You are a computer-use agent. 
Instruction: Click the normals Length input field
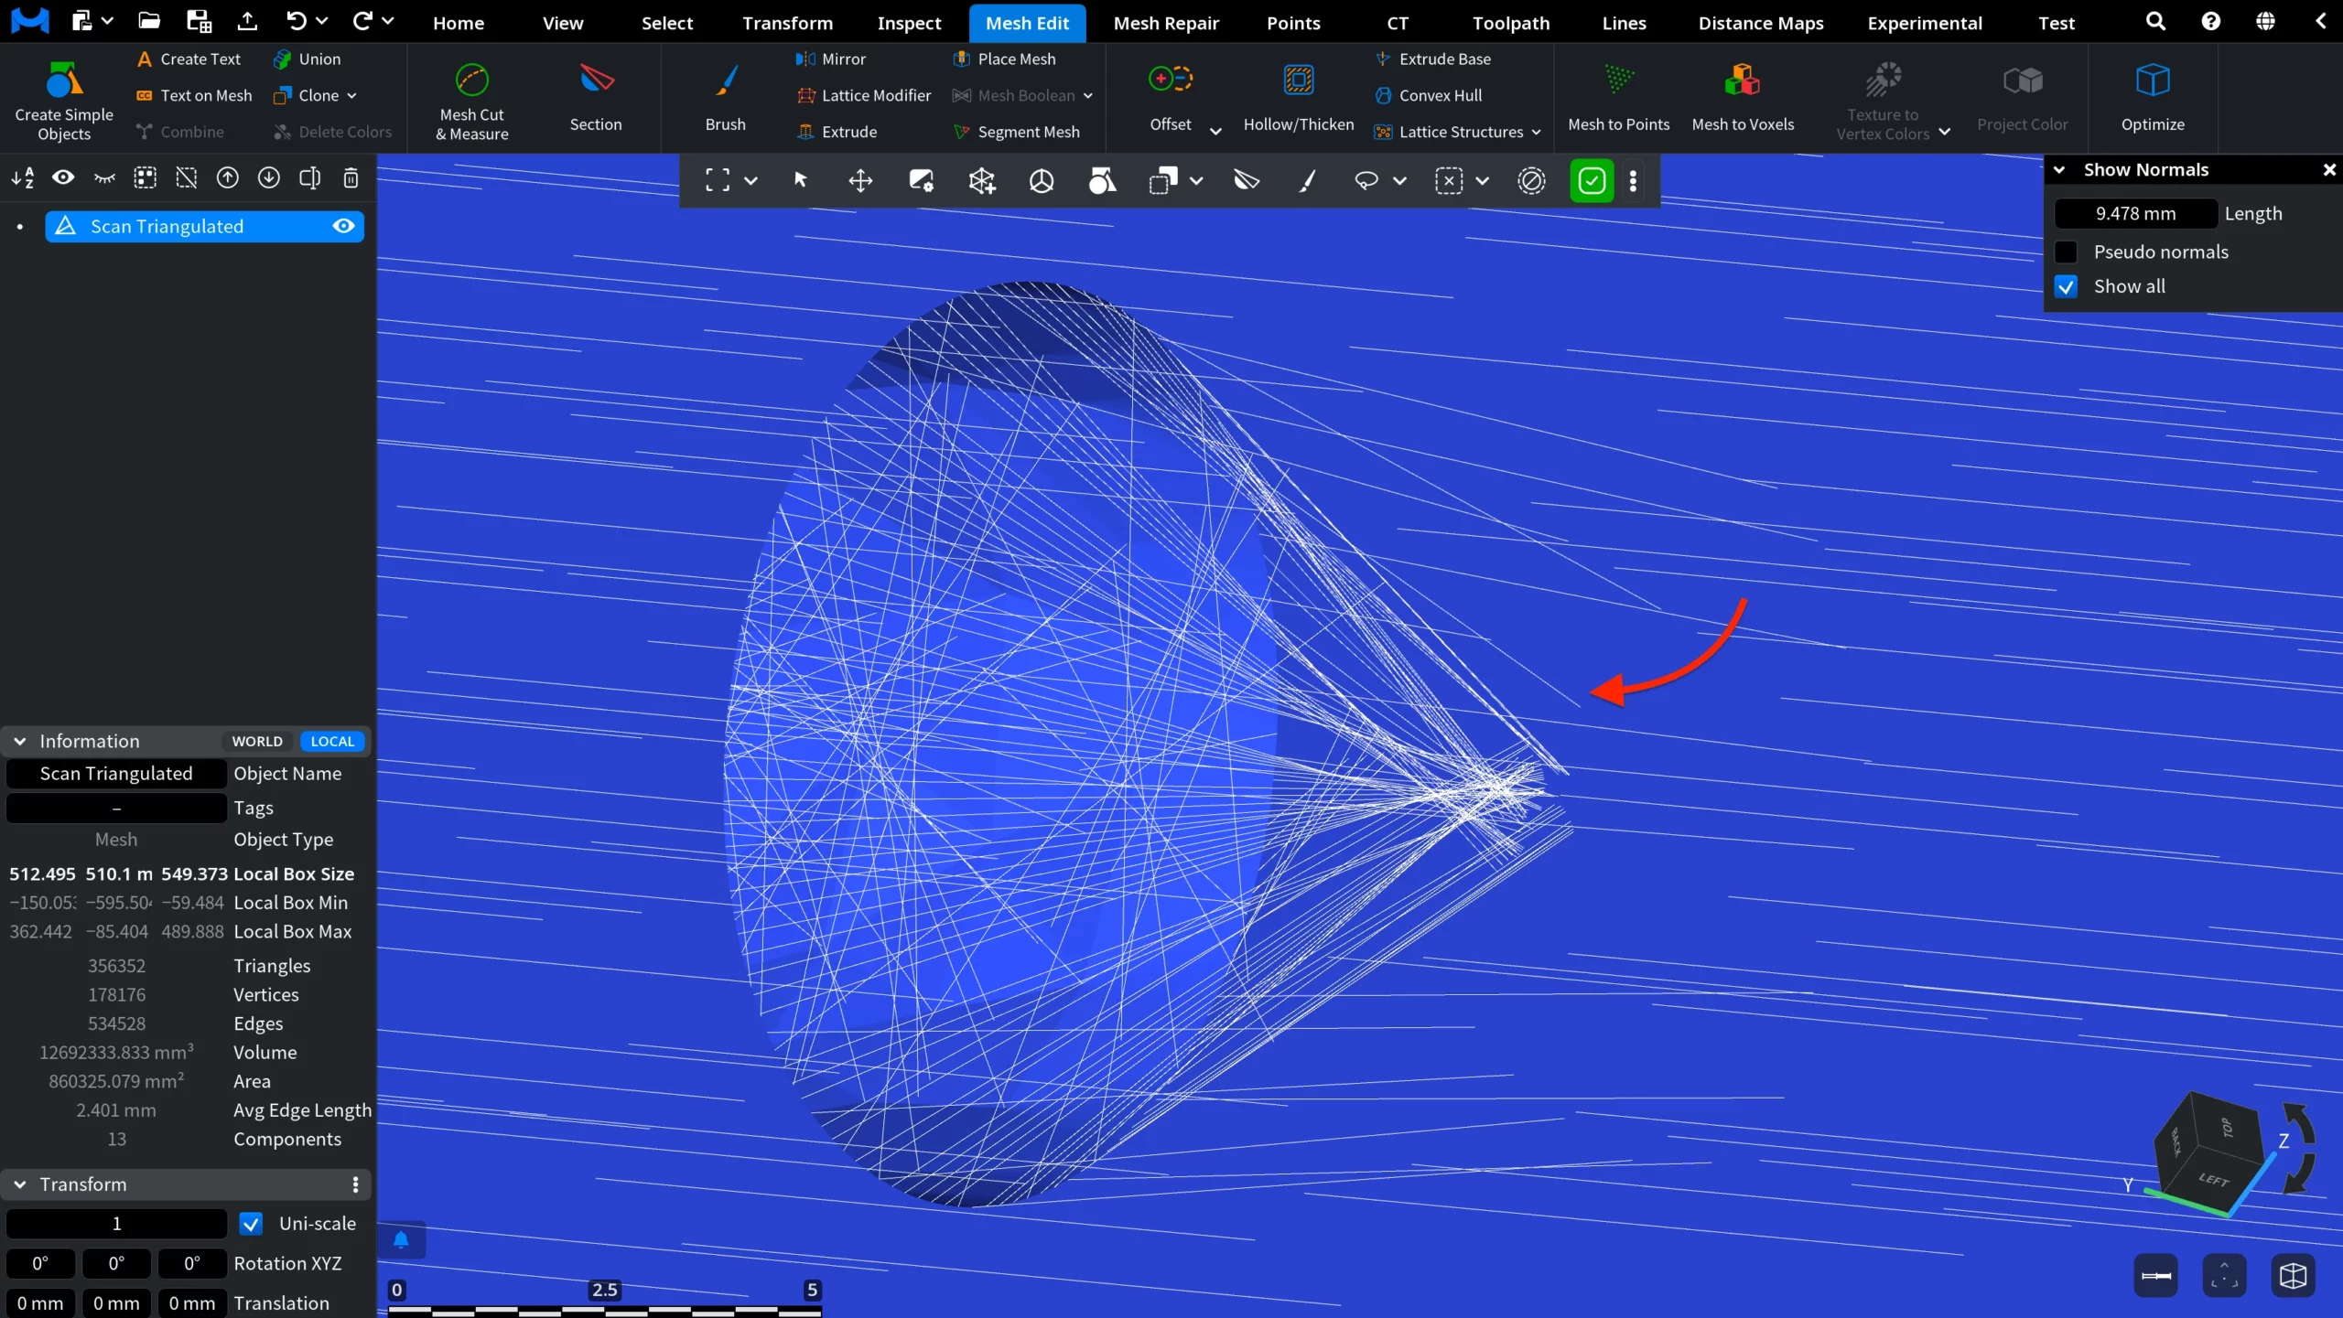[x=2135, y=213]
